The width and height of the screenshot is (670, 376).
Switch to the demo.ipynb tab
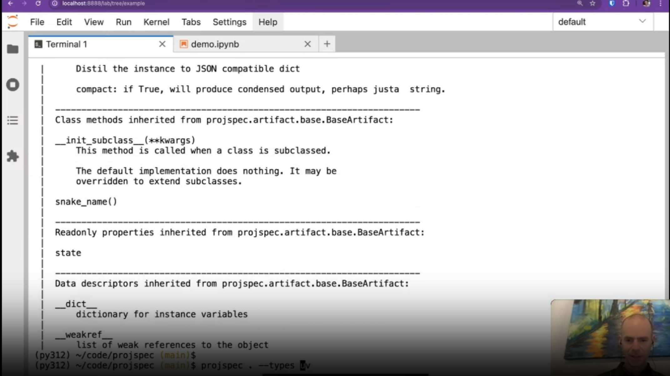tap(215, 44)
